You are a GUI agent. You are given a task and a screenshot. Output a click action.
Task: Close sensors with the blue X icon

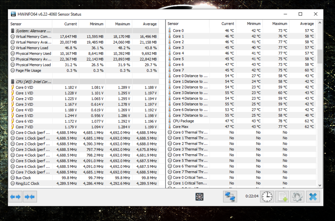pos(313,197)
